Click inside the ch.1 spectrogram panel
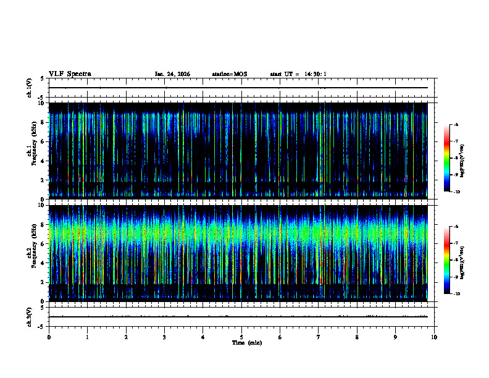Screen dimensions: 489x378 238,151
